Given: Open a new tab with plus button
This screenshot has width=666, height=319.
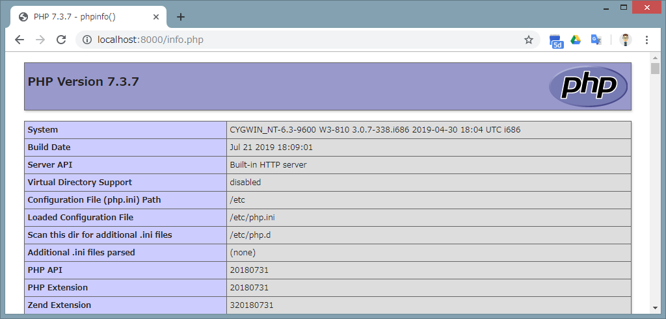Looking at the screenshot, I should [x=181, y=17].
